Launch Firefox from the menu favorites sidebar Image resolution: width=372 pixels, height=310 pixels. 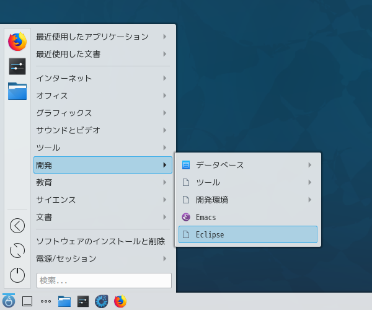[17, 42]
